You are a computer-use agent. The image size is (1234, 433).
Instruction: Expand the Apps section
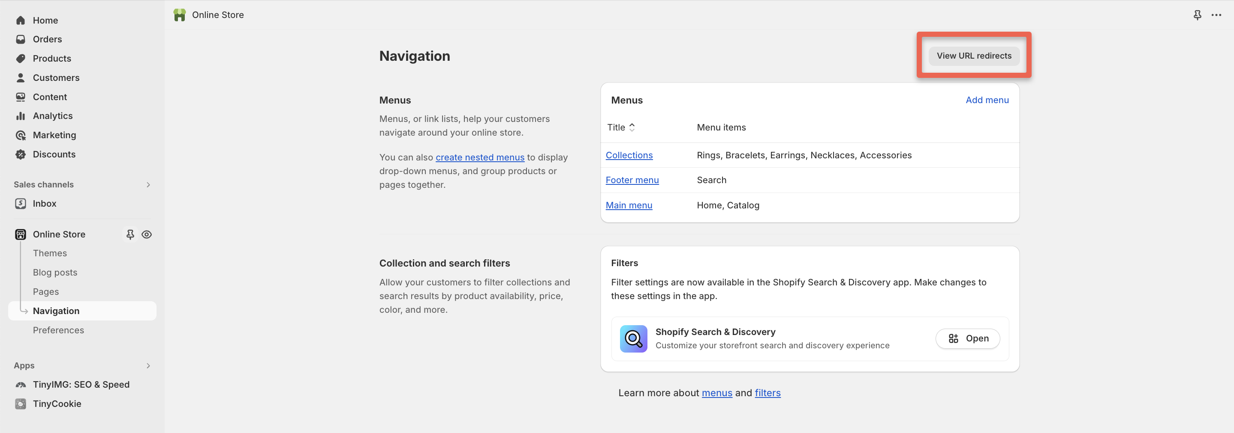click(148, 366)
